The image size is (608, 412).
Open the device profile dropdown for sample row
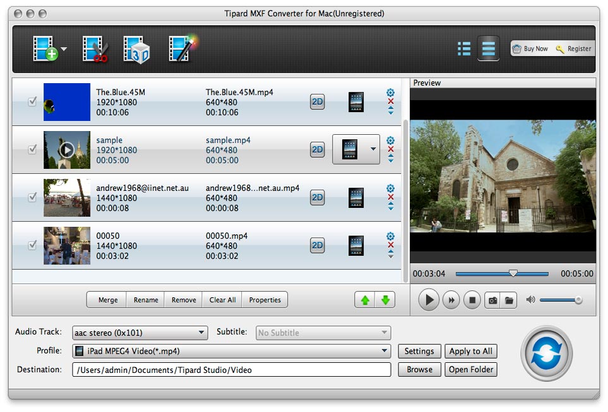[x=373, y=149]
